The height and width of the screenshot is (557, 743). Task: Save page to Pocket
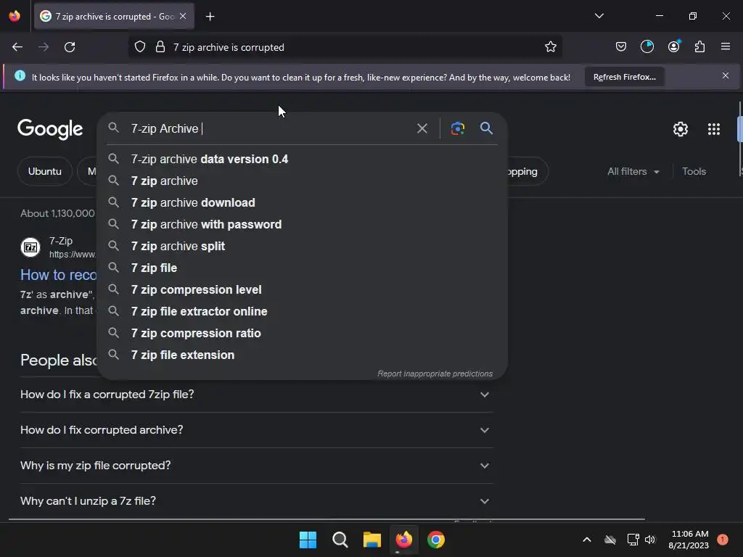(621, 47)
